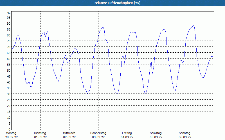This screenshot has height=140, width=225.
Task: Click the Mittwoch day label
Action: [69, 133]
